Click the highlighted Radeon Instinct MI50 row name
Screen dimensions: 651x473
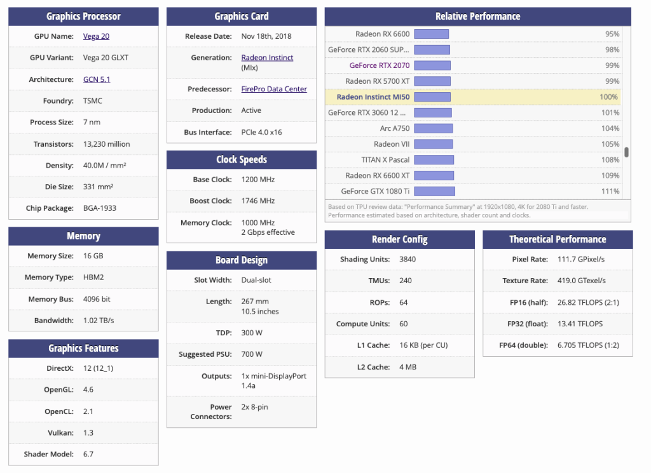point(373,97)
